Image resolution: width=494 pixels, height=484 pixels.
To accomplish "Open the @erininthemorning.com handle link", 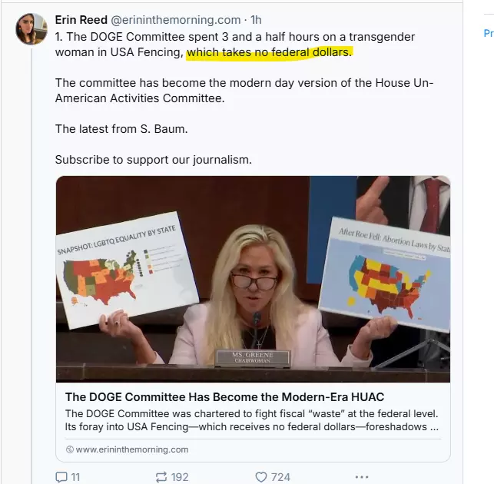I will tap(175, 20).
